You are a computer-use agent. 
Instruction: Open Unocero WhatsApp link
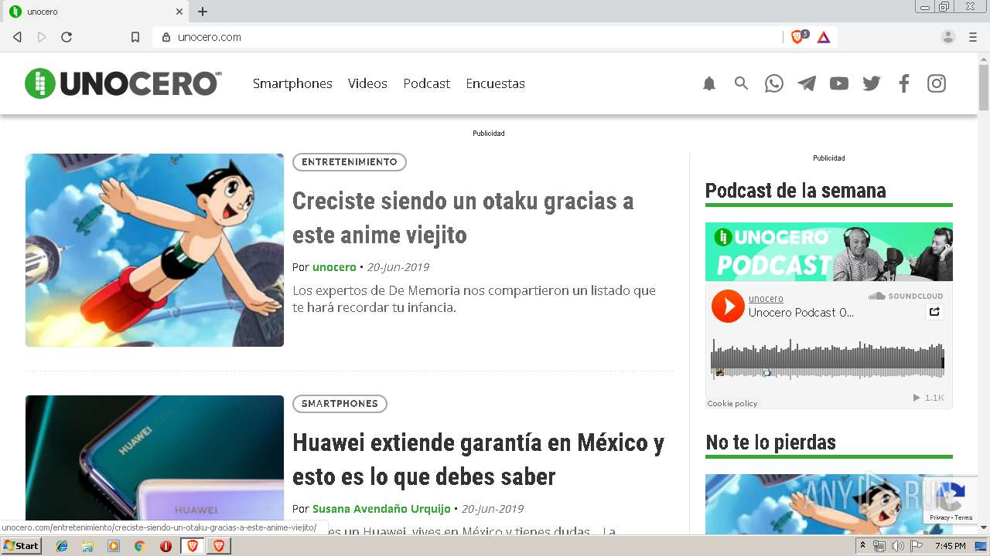tap(774, 83)
